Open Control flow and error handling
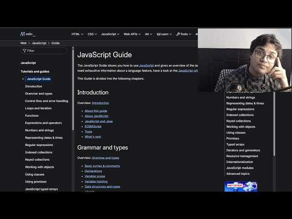The width and height of the screenshot is (292, 219). pyautogui.click(x=47, y=101)
